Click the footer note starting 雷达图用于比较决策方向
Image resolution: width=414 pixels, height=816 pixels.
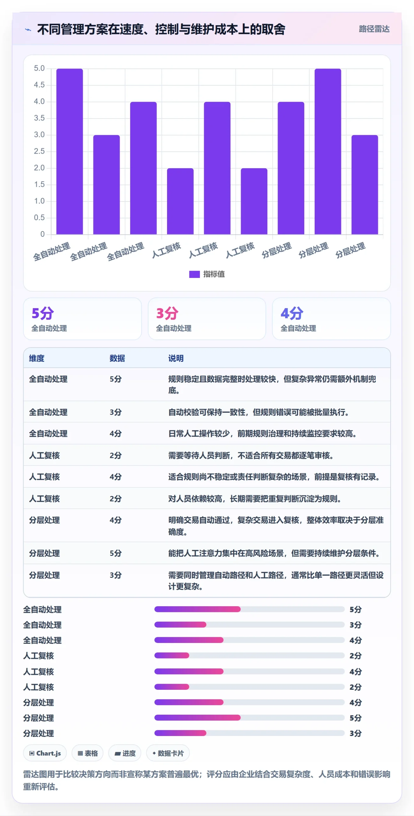(x=207, y=780)
